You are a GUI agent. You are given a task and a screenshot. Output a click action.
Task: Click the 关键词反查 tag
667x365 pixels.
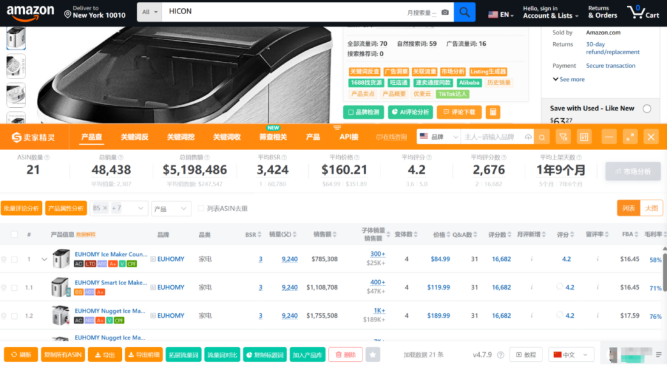click(x=364, y=71)
